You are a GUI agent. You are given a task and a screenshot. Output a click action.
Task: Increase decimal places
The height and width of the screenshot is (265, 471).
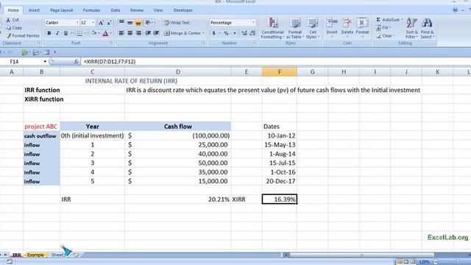tap(244, 33)
